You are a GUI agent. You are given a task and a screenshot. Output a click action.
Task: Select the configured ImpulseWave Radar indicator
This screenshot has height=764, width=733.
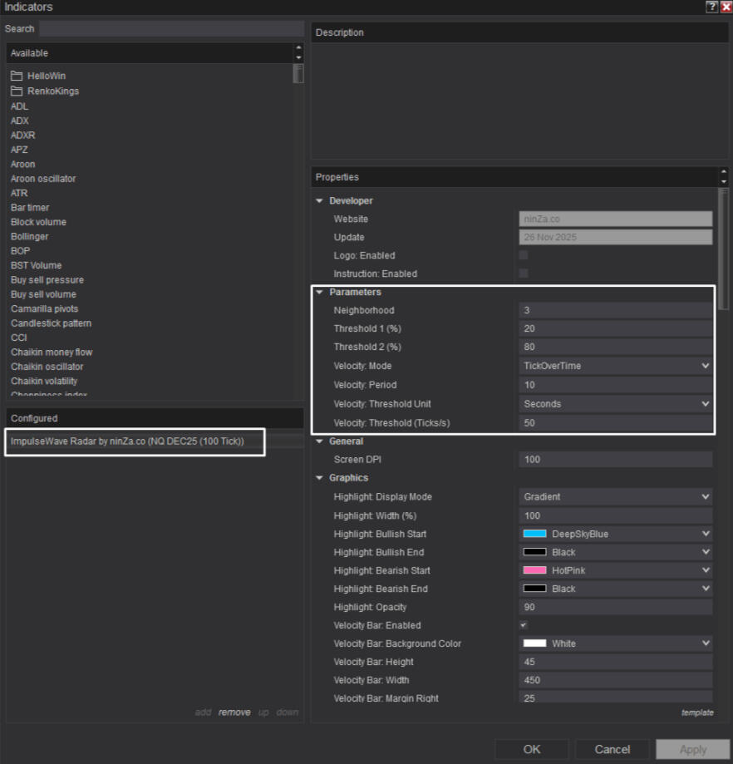click(x=127, y=441)
